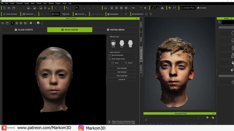Launch the HEADSHOT 2 plugin button
Image resolution: width=234 pixels, height=131 pixels.
pyautogui.click(x=137, y=14)
